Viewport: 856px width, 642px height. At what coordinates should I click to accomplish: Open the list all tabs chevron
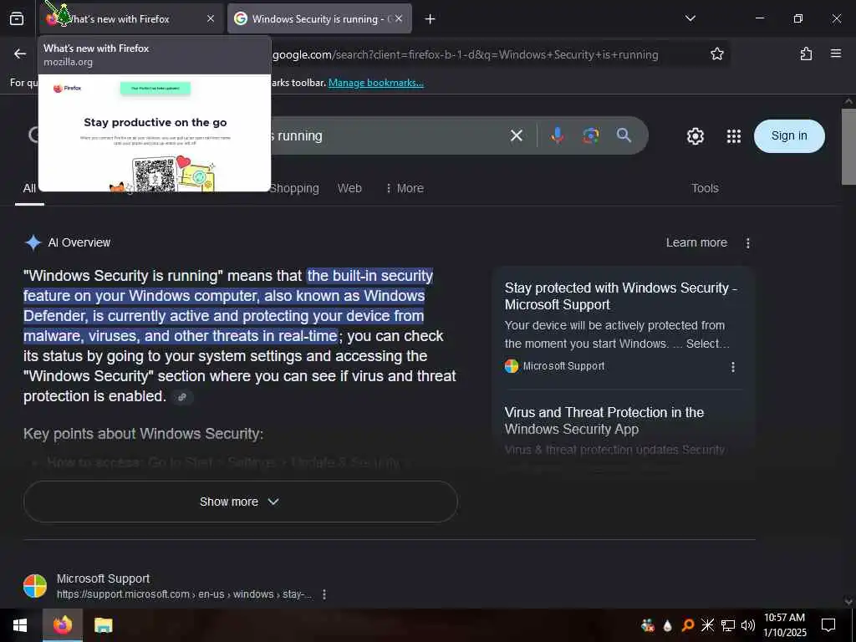pyautogui.click(x=690, y=18)
